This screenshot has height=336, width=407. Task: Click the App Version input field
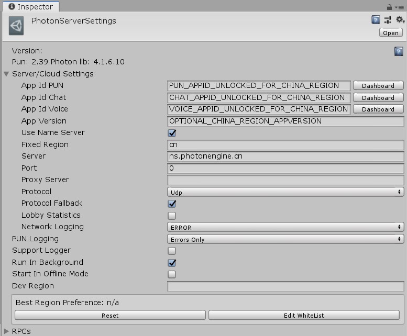point(285,121)
